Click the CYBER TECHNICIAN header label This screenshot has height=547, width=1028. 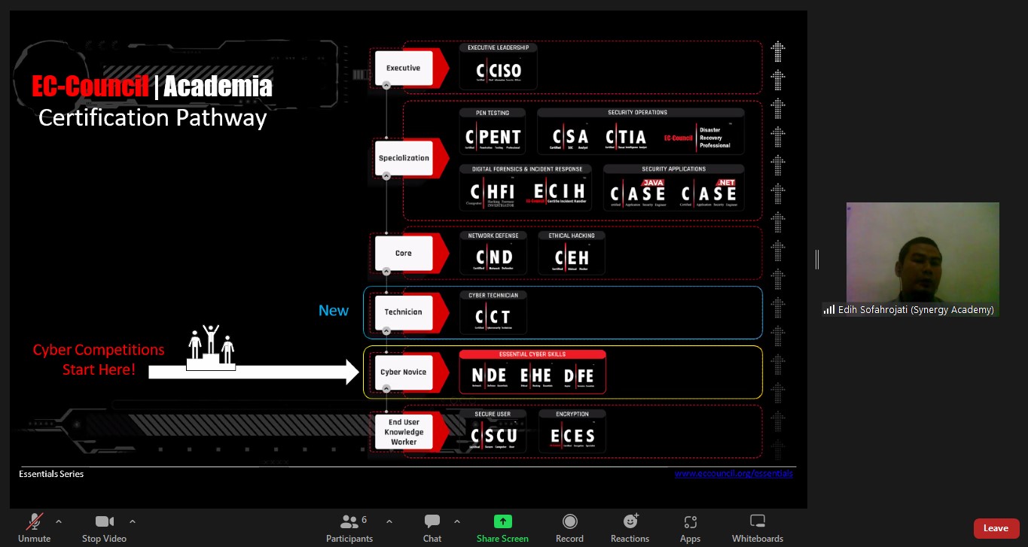[493, 295]
